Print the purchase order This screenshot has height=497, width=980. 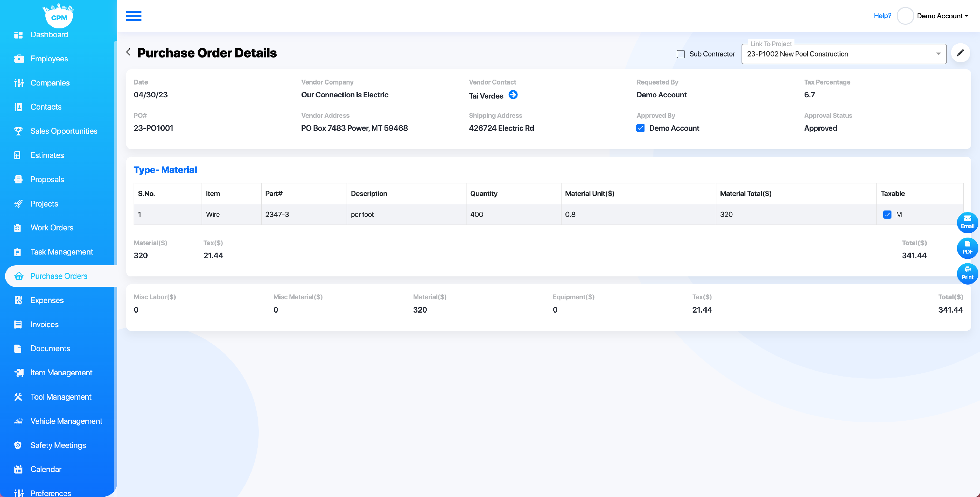coord(967,273)
